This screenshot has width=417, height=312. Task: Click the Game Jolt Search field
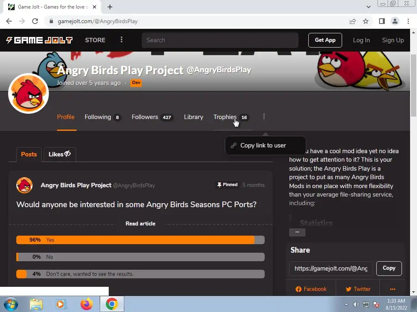click(x=220, y=40)
